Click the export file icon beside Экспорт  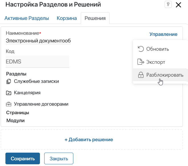click(x=141, y=62)
